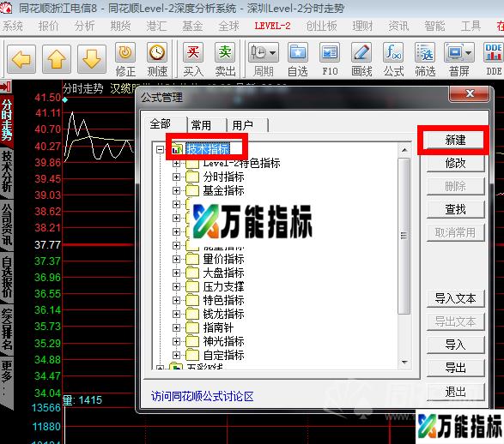Click the 导入 button
Viewport: 504px width, 444px height.
pyautogui.click(x=455, y=345)
